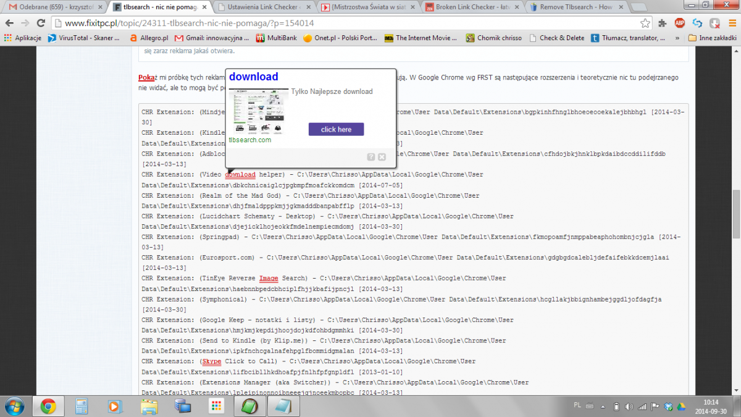Click the underlined 'Image' ad keyword in TinEye line

coord(269,279)
